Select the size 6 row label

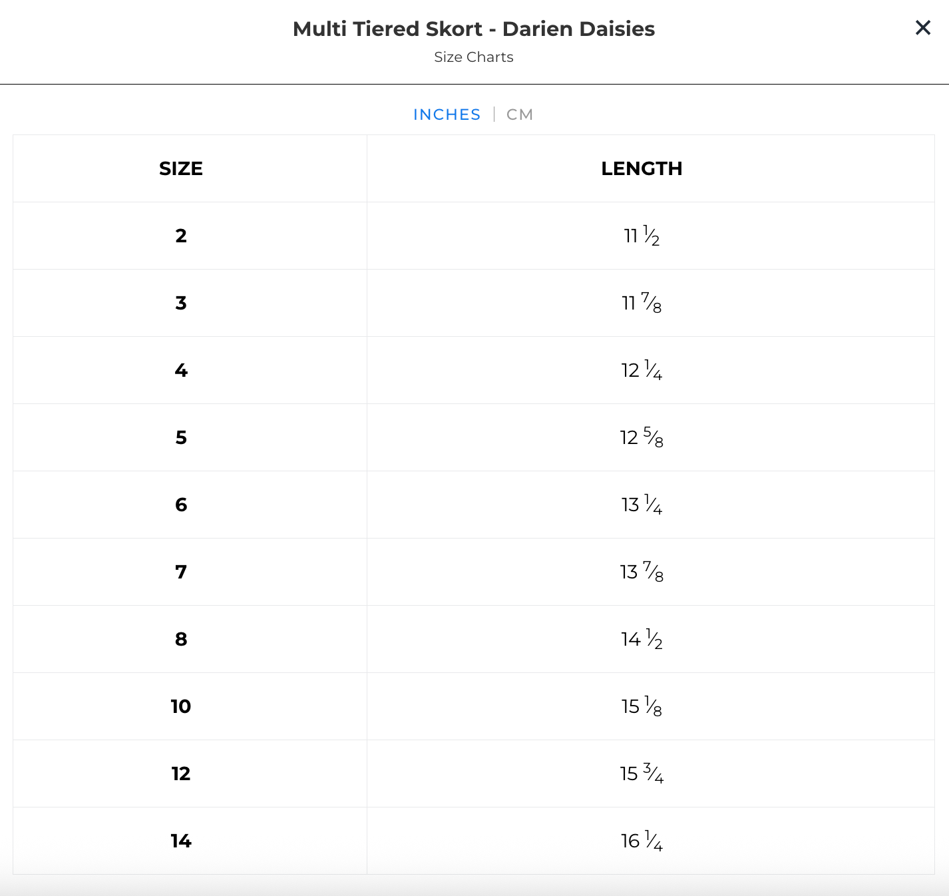(181, 505)
